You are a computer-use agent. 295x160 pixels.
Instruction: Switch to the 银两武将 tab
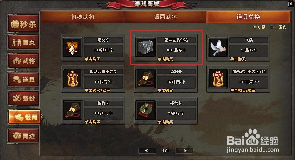pyautogui.click(x=165, y=17)
